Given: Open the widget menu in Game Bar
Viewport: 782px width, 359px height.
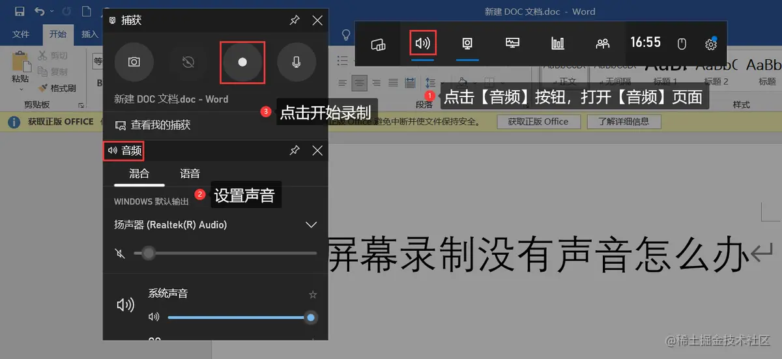Looking at the screenshot, I should point(379,44).
